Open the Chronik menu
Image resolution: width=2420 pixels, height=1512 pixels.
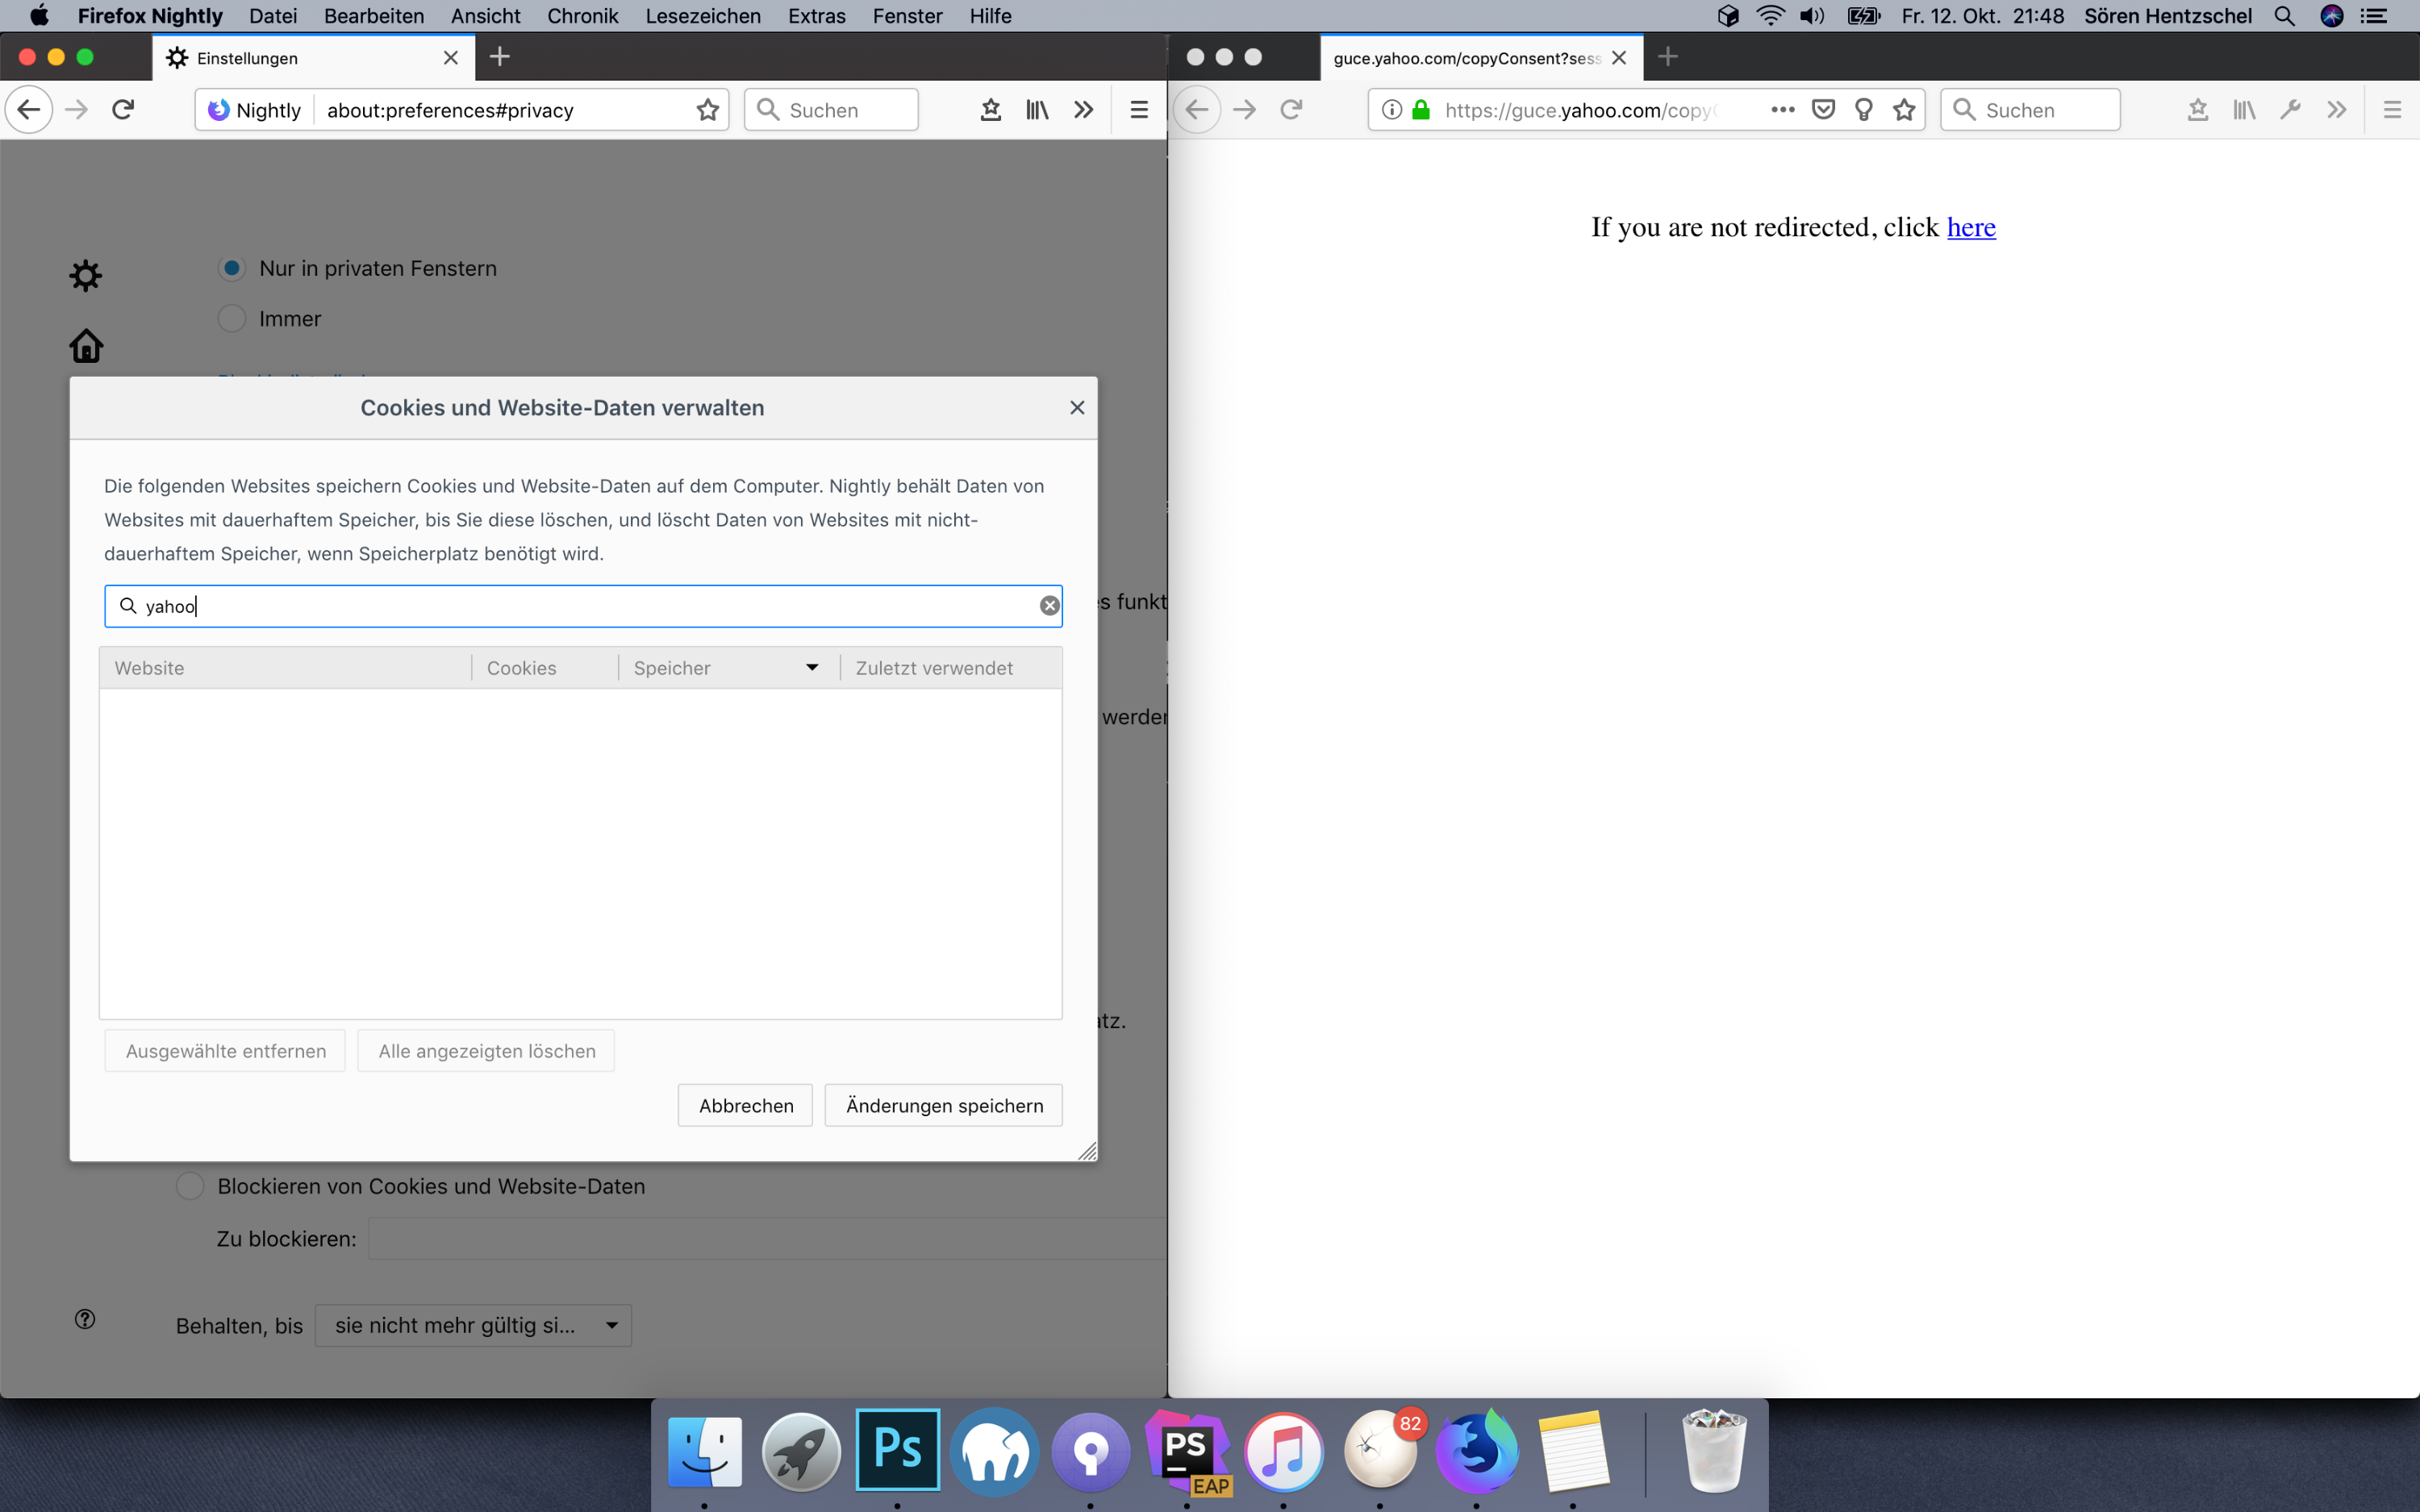tap(582, 16)
